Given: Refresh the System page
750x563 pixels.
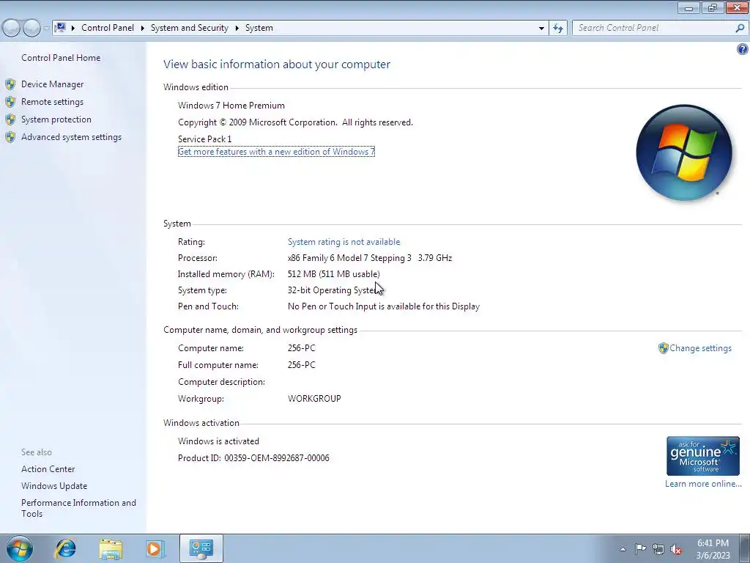Looking at the screenshot, I should coord(557,29).
